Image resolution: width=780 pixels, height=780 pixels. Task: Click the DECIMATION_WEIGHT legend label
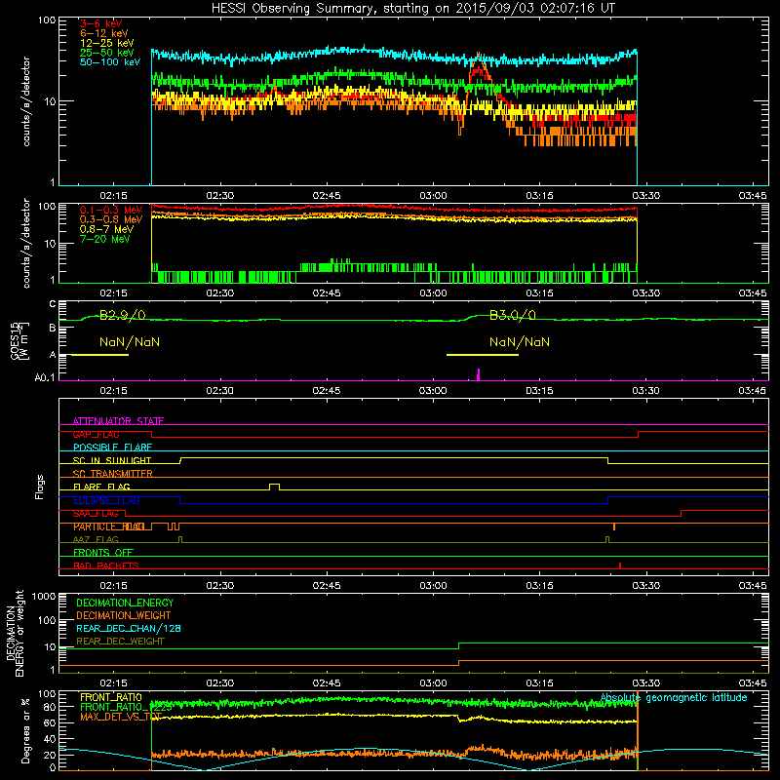[124, 615]
